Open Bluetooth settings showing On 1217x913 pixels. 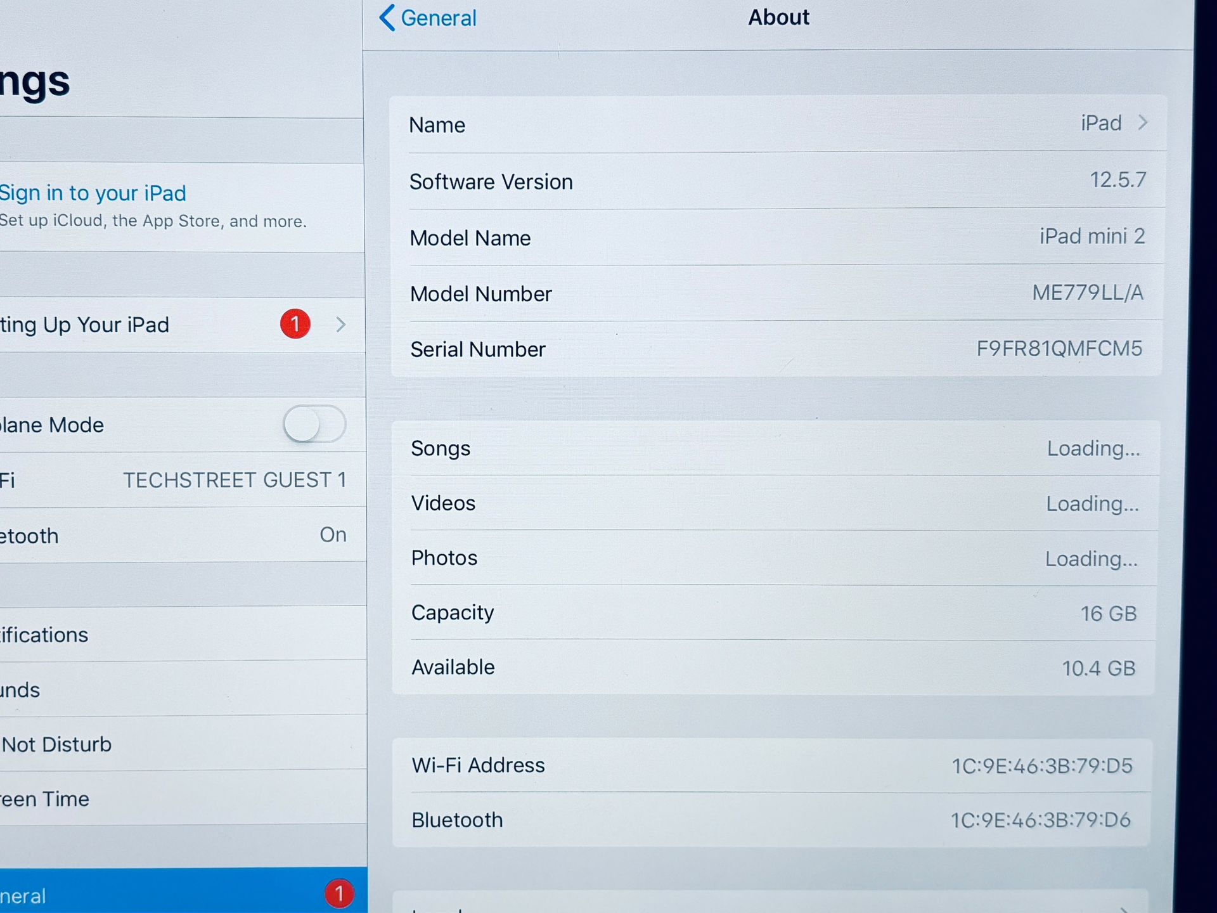point(183,535)
